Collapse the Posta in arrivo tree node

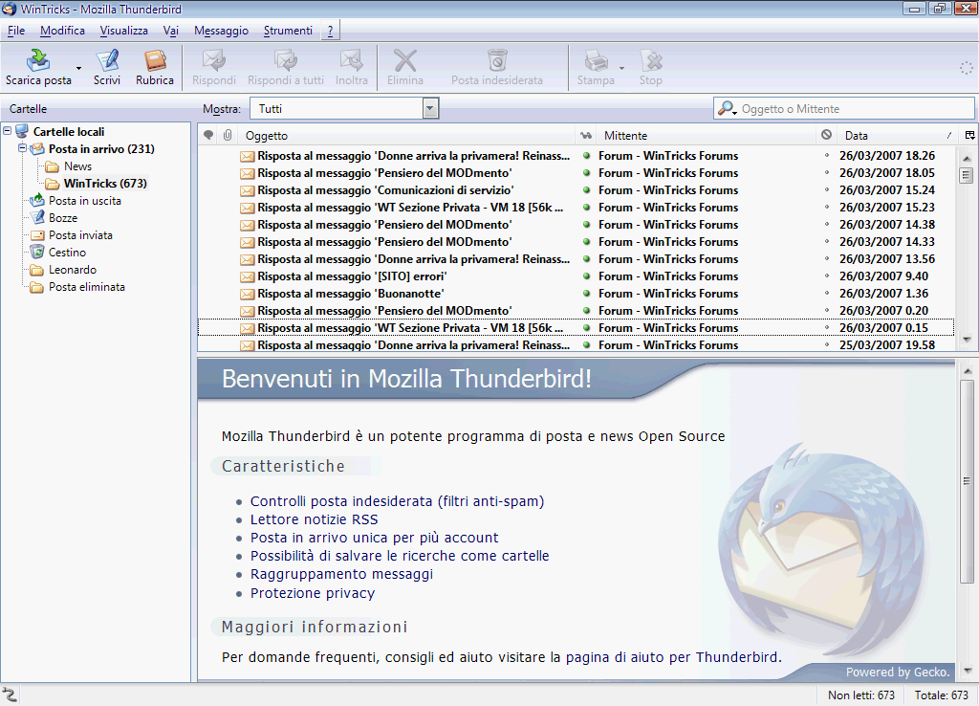coord(23,148)
